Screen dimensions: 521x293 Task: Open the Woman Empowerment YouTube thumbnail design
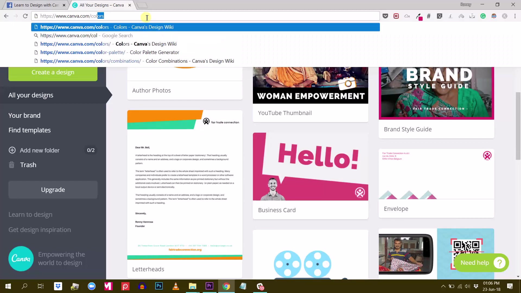click(310, 85)
